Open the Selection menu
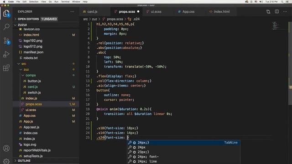The height and width of the screenshot is (164, 292). 34,2
